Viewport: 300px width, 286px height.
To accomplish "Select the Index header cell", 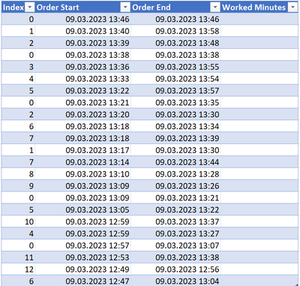I will (18, 8).
